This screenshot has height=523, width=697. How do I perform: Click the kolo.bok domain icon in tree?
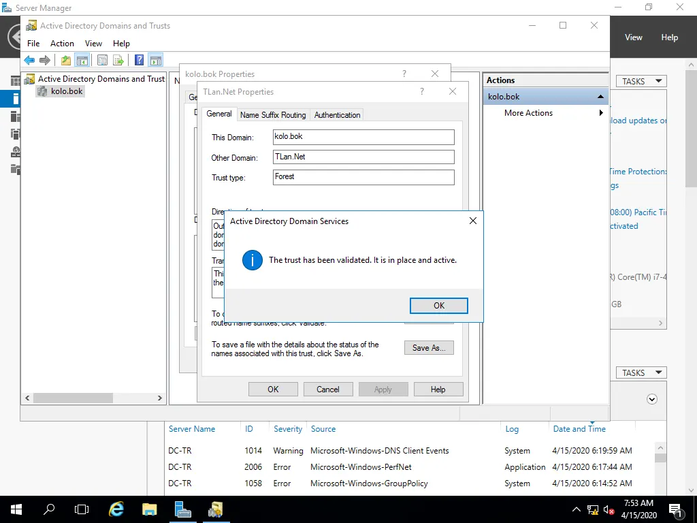[x=42, y=91]
